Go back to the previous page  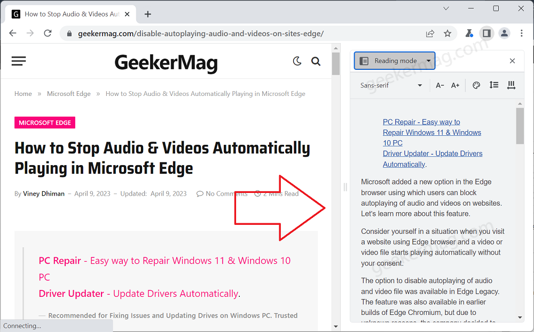coord(13,33)
